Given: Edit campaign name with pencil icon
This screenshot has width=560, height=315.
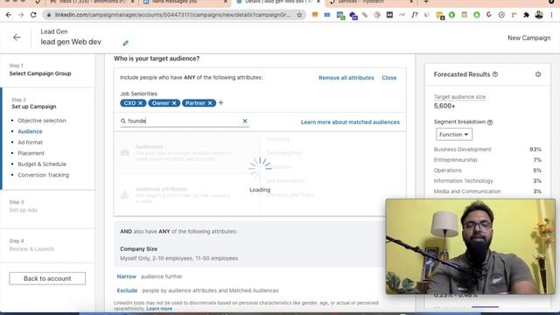Looking at the screenshot, I should pyautogui.click(x=125, y=43).
